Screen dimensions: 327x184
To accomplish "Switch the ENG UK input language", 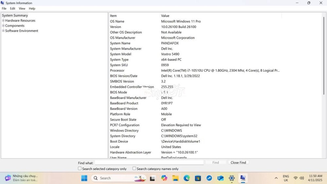I will [286, 178].
